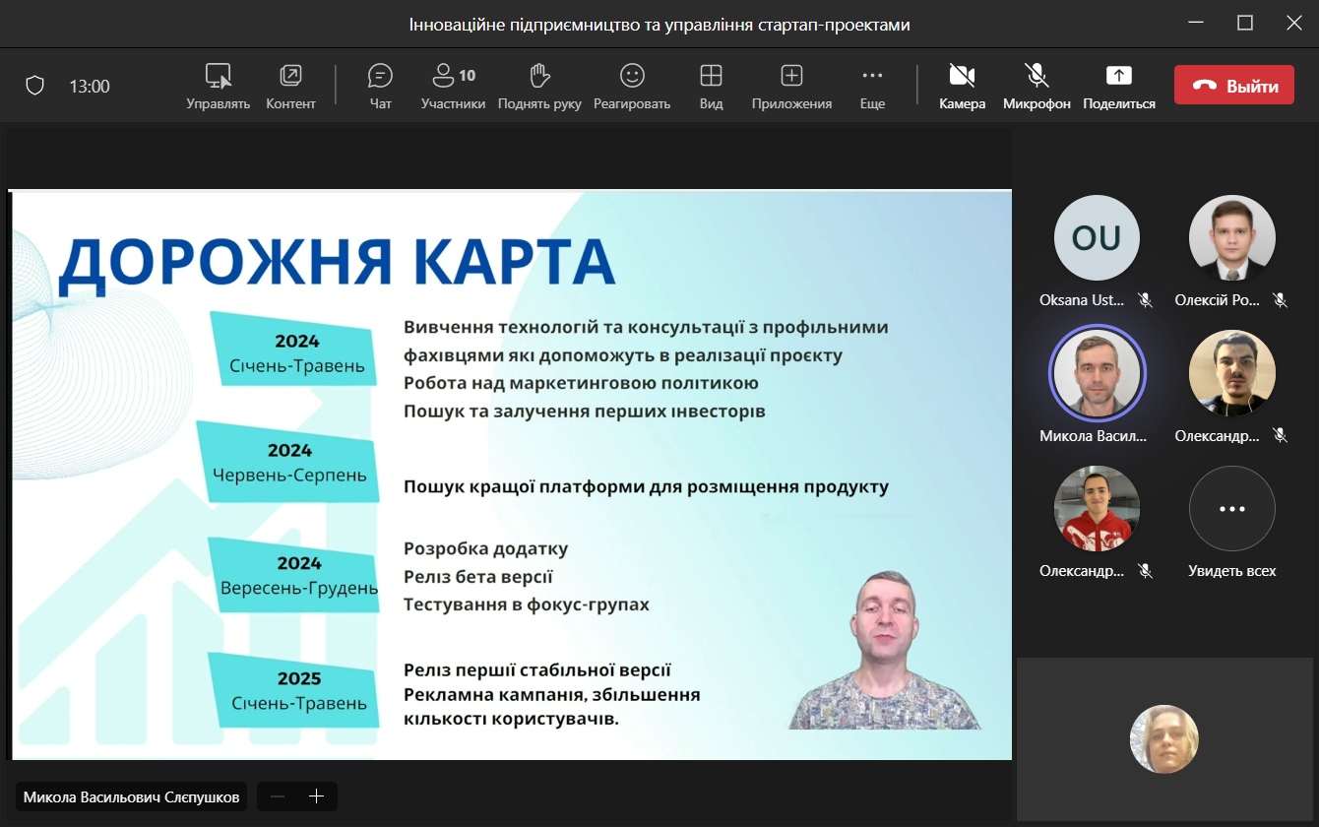Toggle the Камера camera on

(962, 85)
